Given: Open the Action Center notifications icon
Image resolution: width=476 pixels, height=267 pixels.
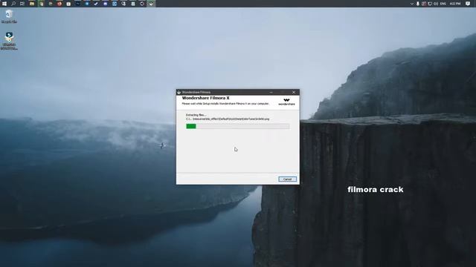Looking at the screenshot, I should tap(468, 4).
